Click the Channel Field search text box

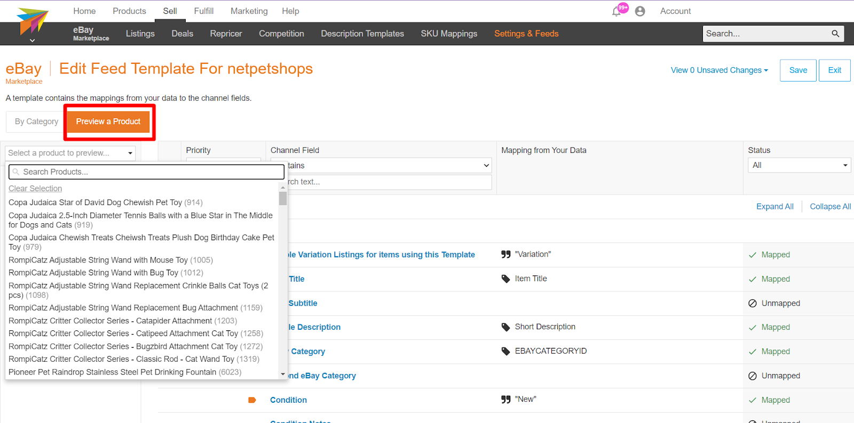[381, 182]
